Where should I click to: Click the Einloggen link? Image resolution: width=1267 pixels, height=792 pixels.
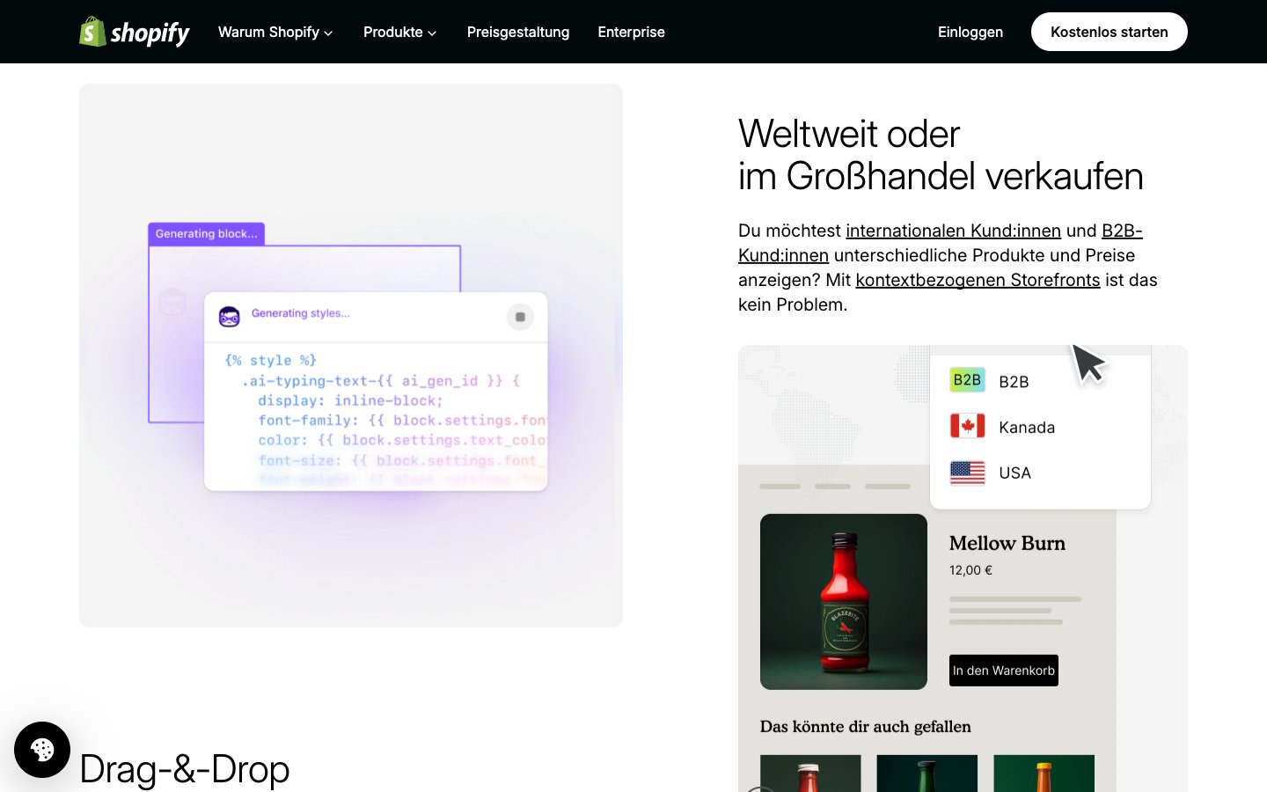point(970,32)
